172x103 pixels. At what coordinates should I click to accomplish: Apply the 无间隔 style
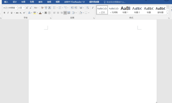[114, 10]
